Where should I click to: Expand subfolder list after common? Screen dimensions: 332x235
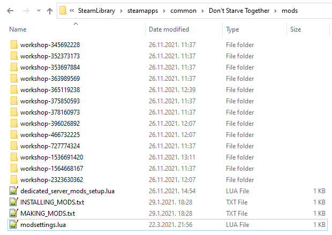(x=202, y=11)
